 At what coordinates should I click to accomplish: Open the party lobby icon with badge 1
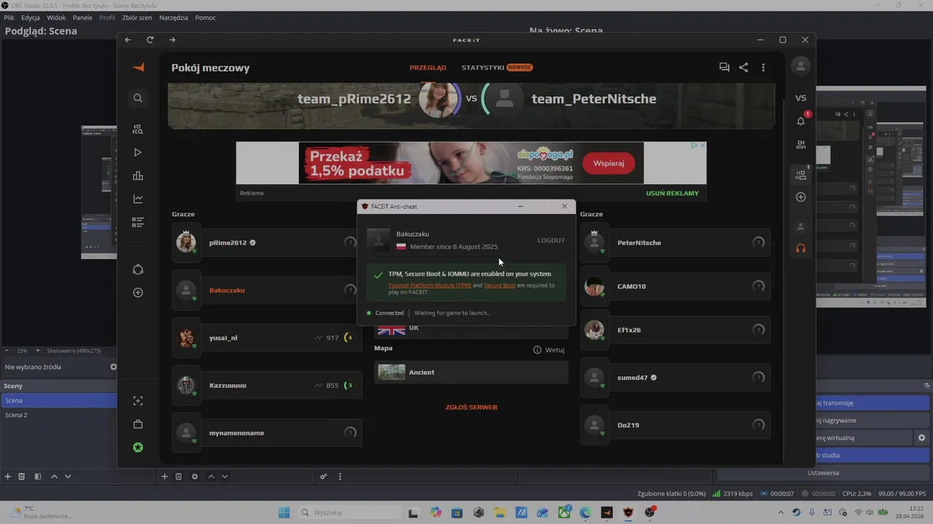click(801, 174)
